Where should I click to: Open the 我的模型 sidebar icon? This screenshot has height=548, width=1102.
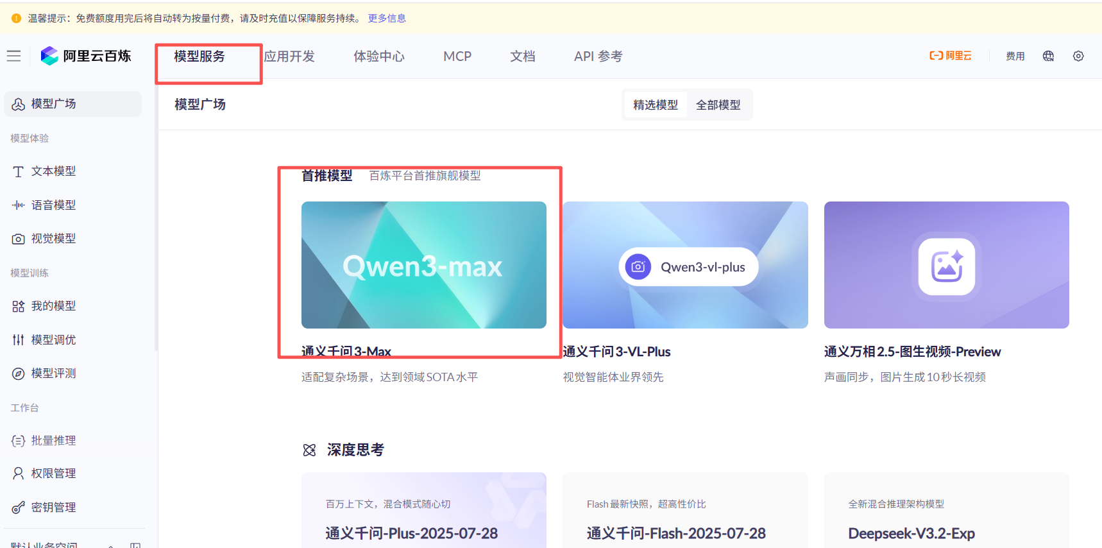point(18,306)
